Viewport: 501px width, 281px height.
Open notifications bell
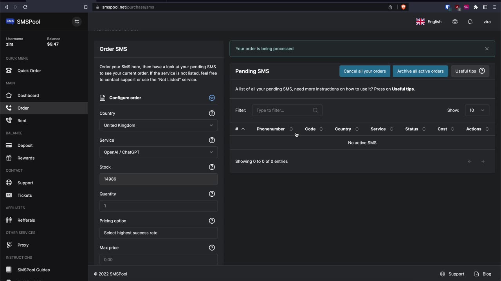tap(470, 22)
